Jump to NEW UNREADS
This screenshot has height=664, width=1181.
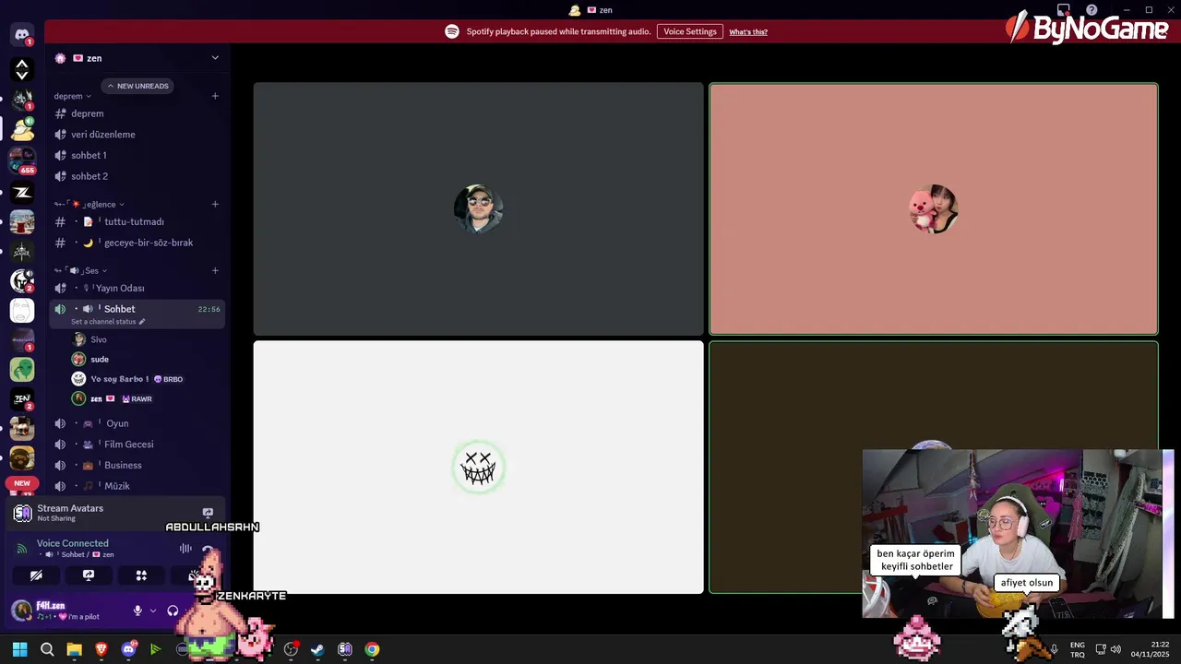(x=137, y=86)
